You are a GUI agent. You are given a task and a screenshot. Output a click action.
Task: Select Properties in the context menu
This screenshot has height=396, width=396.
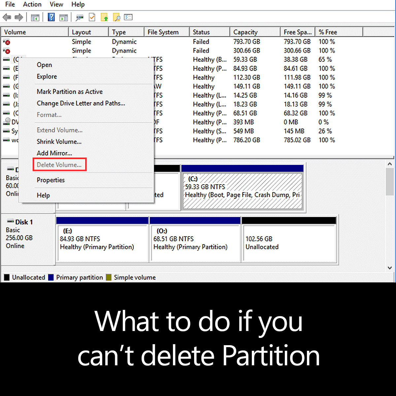pyautogui.click(x=50, y=180)
